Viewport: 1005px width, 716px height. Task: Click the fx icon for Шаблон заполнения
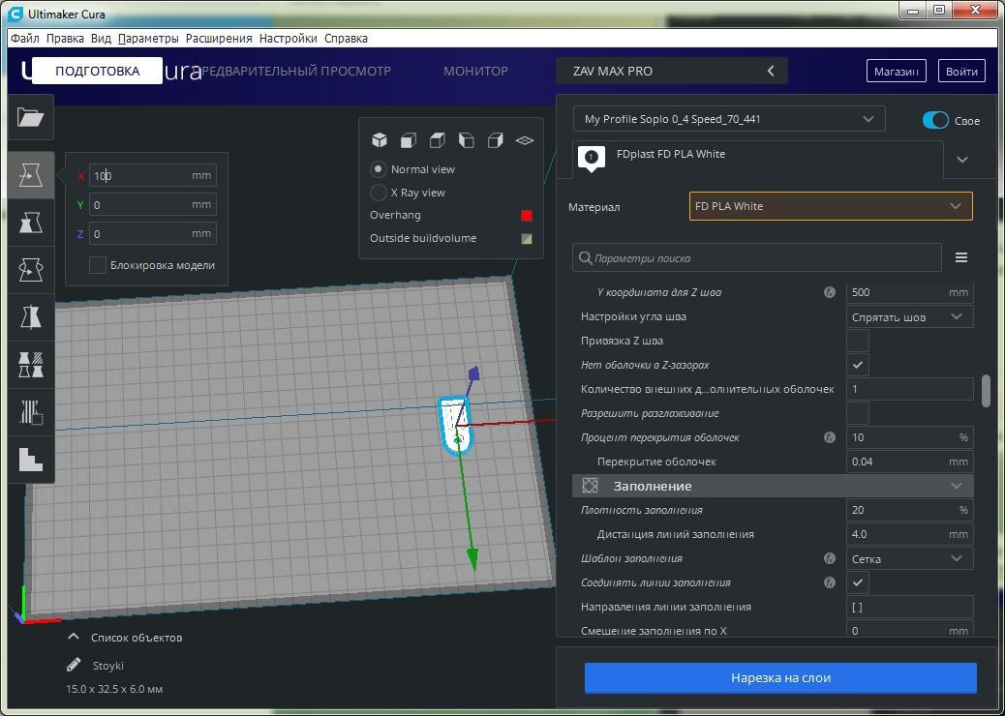point(830,558)
